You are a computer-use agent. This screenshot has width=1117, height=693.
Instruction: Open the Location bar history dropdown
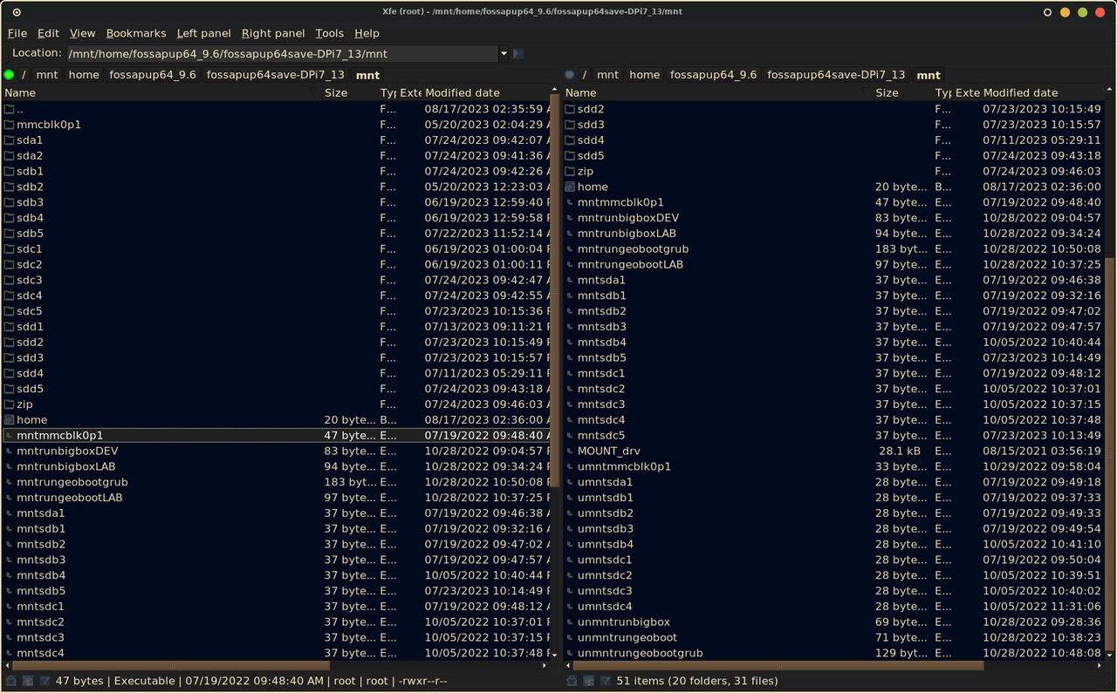504,53
